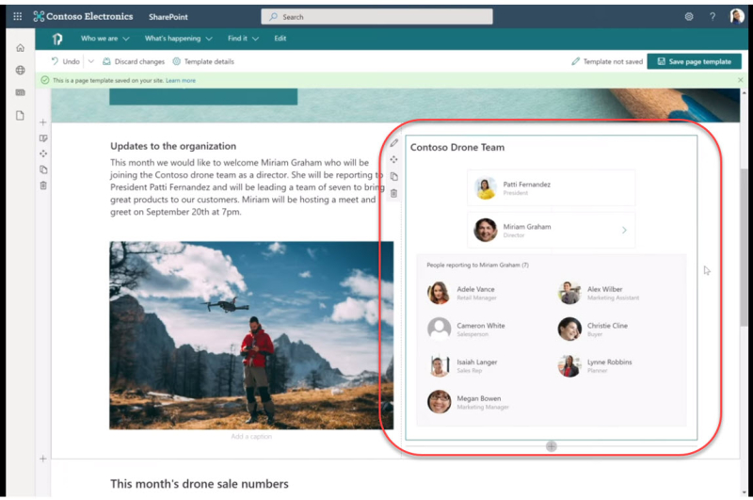Viewport: 753px width, 500px height.
Task: Click This month's drone sale numbers heading
Action: (x=200, y=484)
